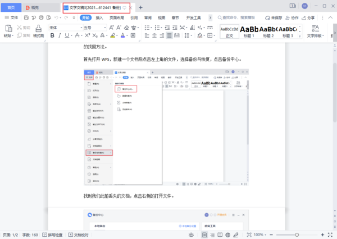Viewport: 337px width, 239px height.
Task: Align text left
Action: click(x=147, y=35)
